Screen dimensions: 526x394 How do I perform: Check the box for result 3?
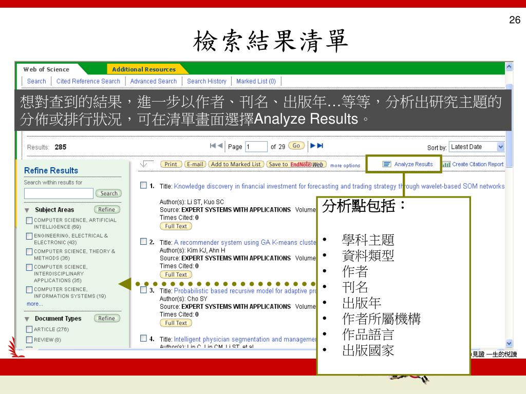(x=143, y=290)
